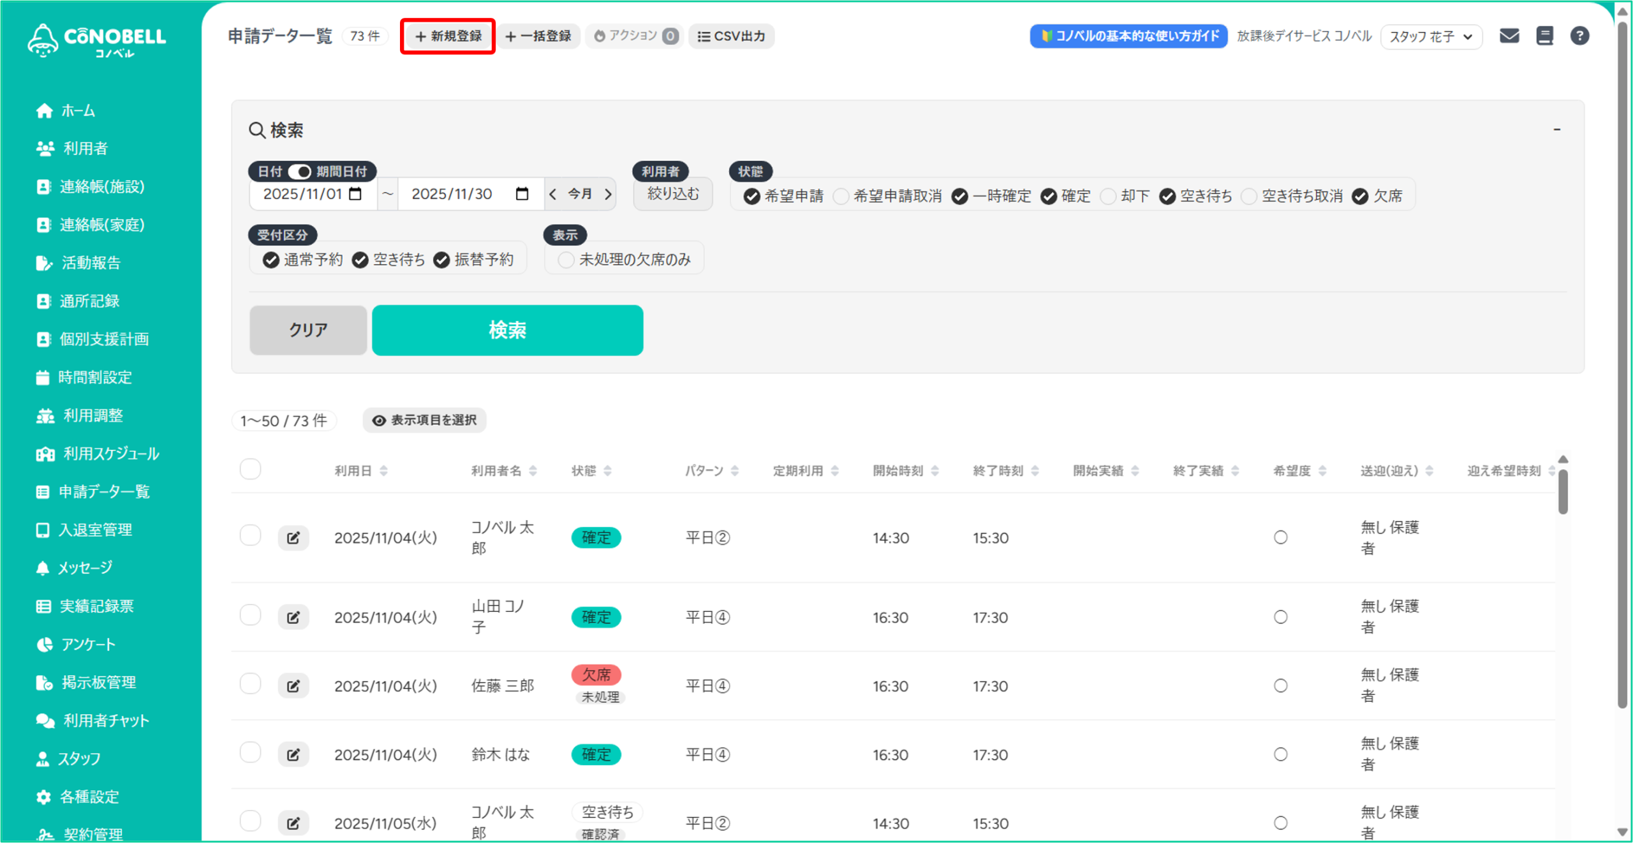Image resolution: width=1633 pixels, height=843 pixels.
Task: Open the manual book icon in header
Action: [x=1544, y=36]
